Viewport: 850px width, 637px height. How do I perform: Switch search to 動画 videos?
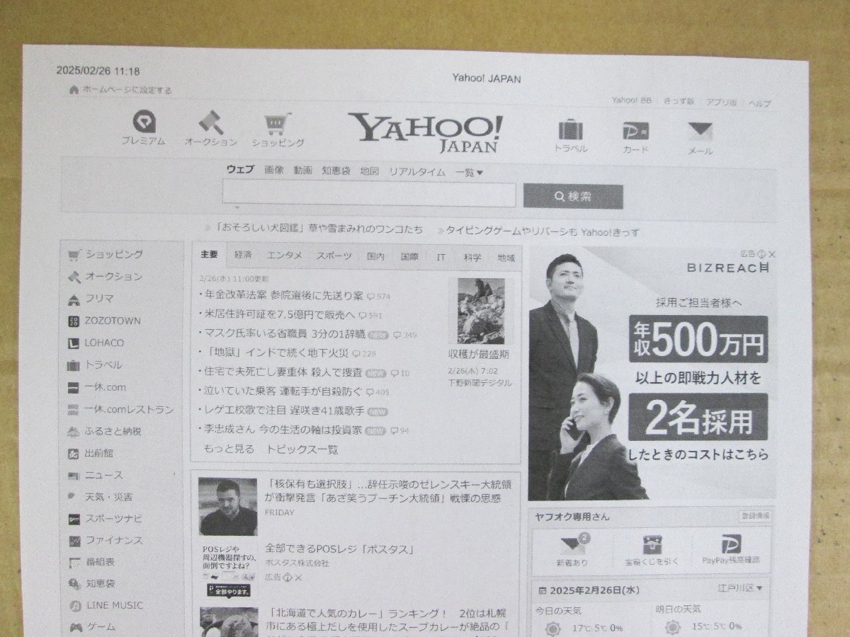[x=302, y=171]
